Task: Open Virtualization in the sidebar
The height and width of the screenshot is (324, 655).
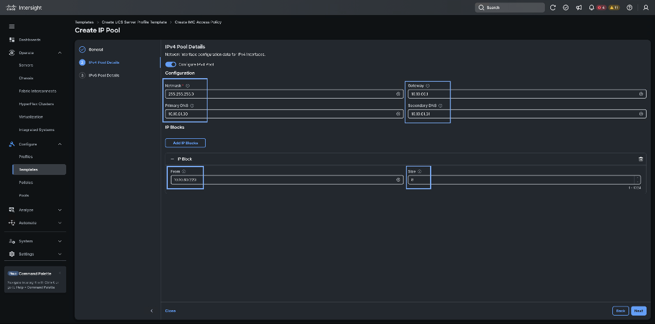Action: [31, 117]
